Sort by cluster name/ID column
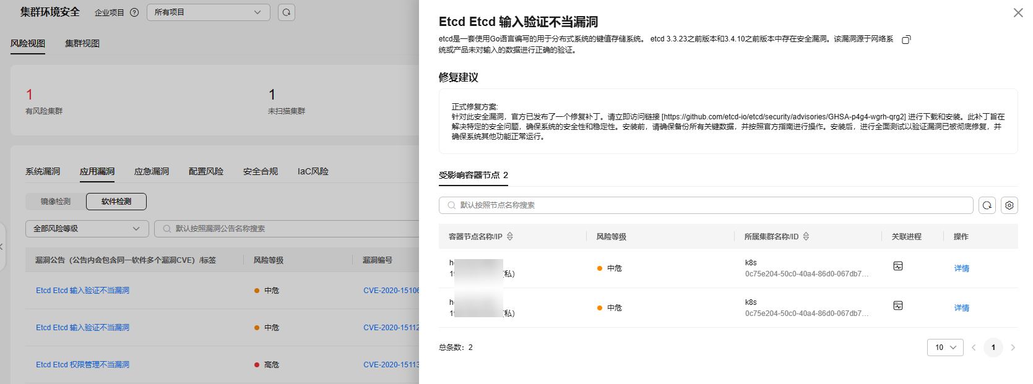 pos(806,236)
